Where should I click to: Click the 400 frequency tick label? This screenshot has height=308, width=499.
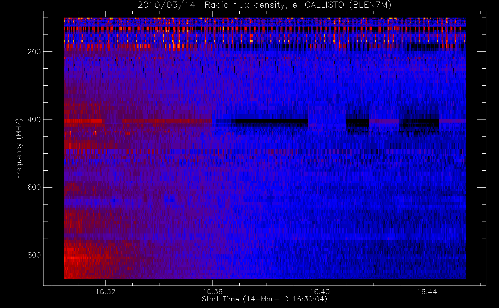click(34, 120)
